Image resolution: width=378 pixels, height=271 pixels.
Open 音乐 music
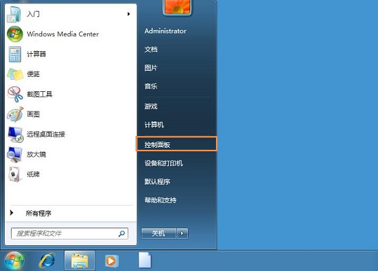(x=151, y=86)
